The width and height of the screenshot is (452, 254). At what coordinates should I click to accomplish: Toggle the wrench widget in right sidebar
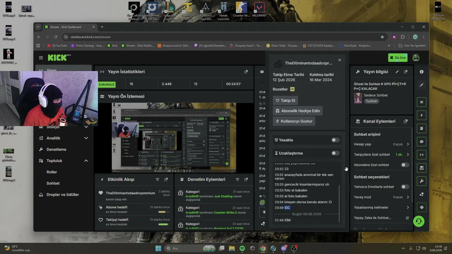422,181
